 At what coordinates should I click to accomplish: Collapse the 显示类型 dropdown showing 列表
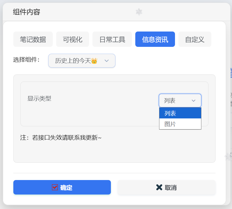[x=180, y=101]
